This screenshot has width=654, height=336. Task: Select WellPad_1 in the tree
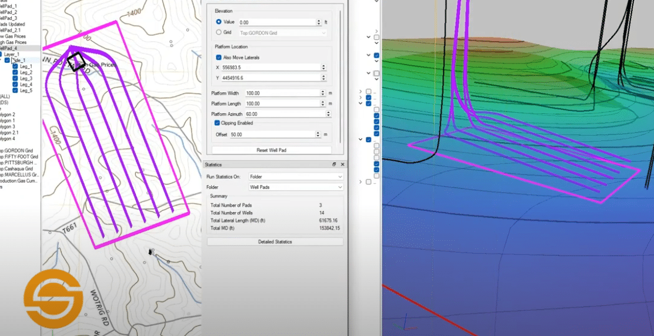[8, 6]
